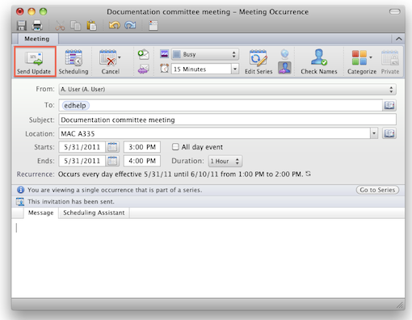Click the reminder alarm clock icon

165,69
